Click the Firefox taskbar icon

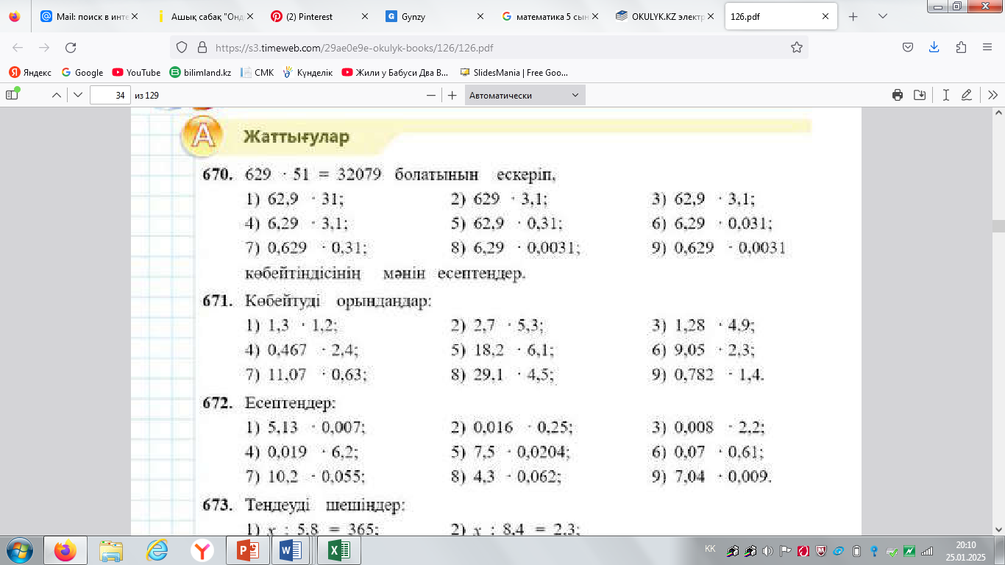(65, 550)
